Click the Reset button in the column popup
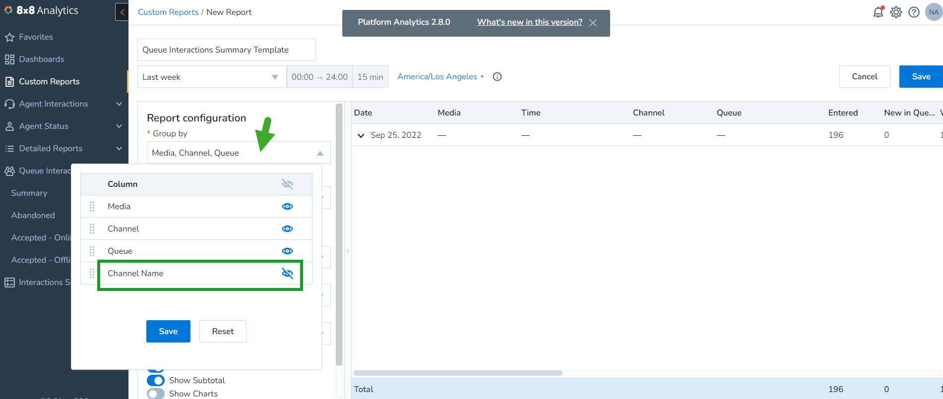 click(x=223, y=331)
